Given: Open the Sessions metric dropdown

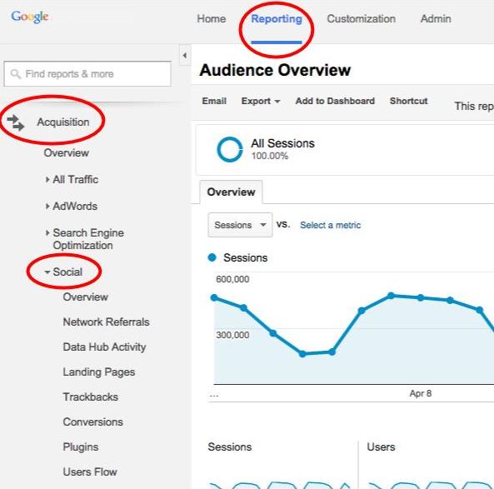Looking at the screenshot, I should [240, 225].
